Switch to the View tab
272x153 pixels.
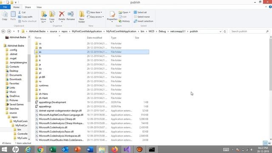click(x=39, y=7)
